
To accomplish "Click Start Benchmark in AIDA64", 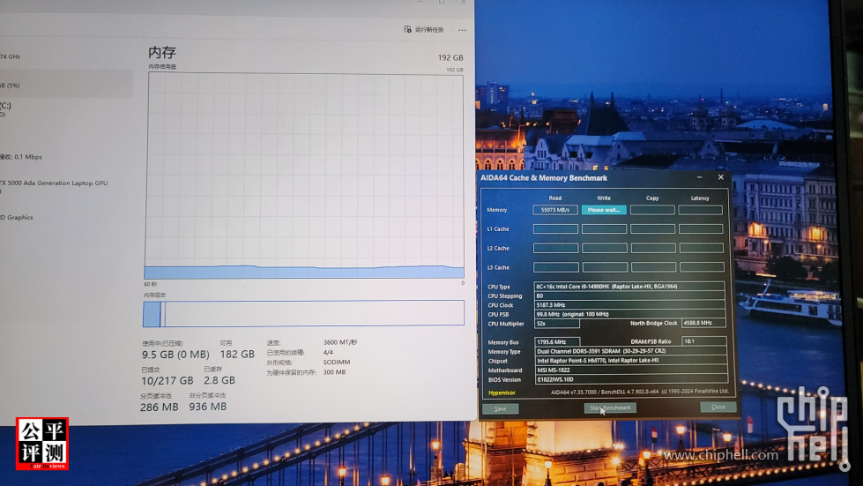I will point(610,407).
